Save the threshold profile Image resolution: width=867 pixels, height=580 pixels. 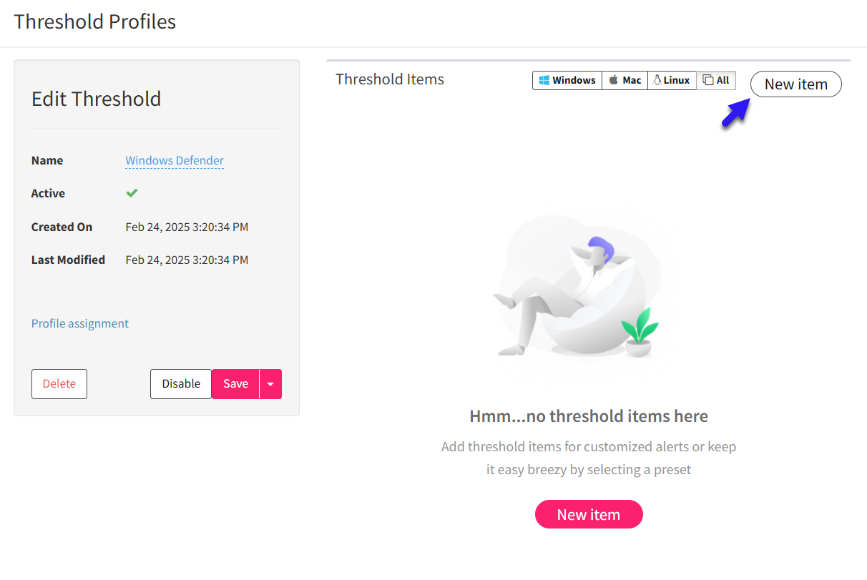[235, 384]
